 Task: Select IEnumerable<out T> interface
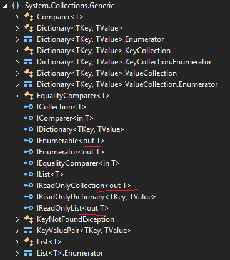pyautogui.click(x=71, y=141)
